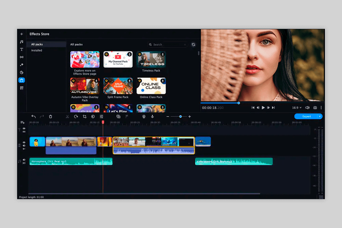Toggle visibility of the title track
Image resolution: width=342 pixels, height=228 pixels.
(24, 129)
